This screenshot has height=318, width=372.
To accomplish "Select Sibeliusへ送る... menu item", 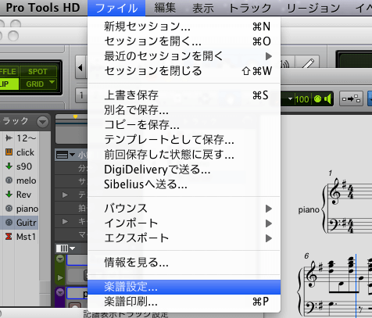I will coord(184,184).
